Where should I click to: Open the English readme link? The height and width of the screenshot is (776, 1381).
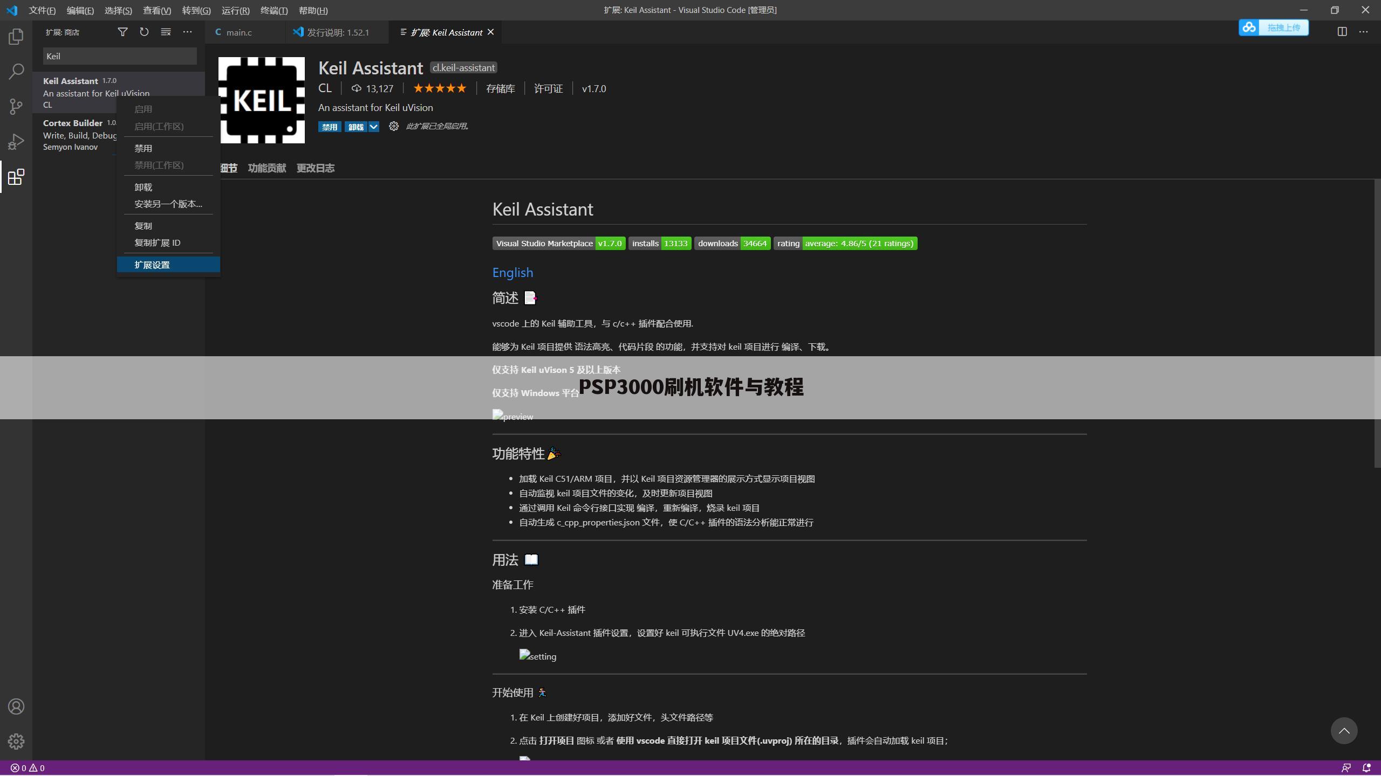(x=512, y=273)
